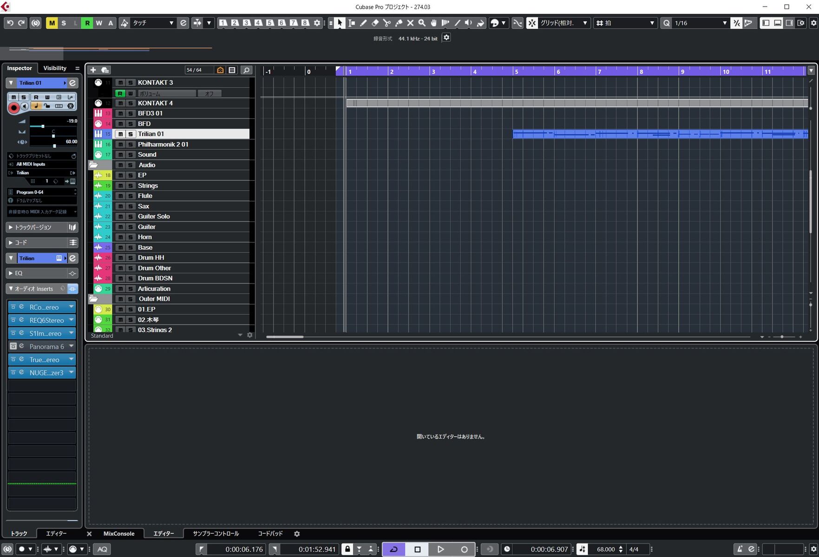Select the Glue tool
The image size is (819, 557).
coord(399,23)
